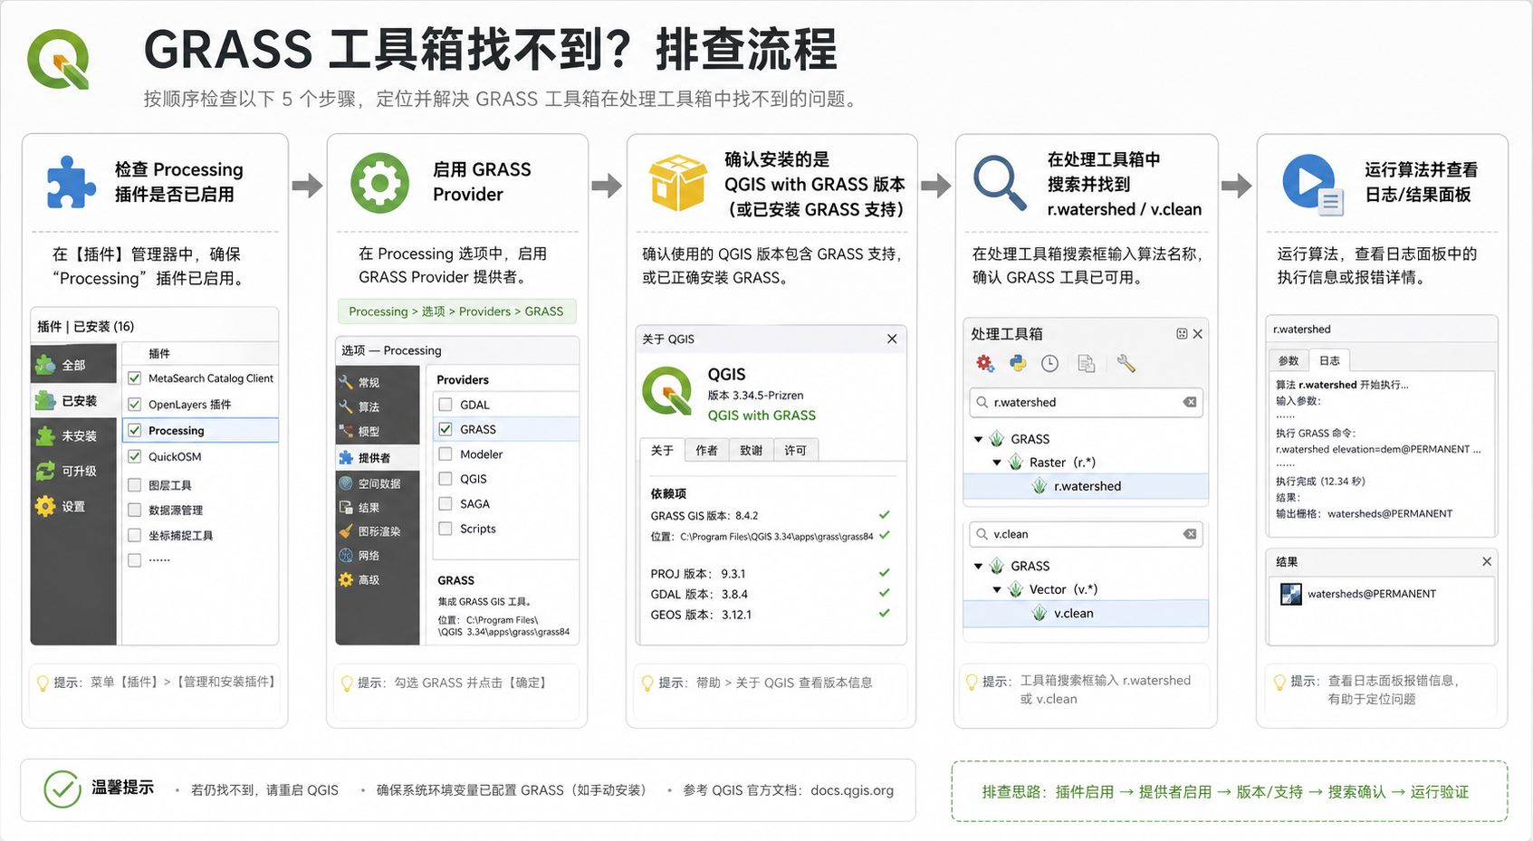This screenshot has height=841, width=1533.
Task: Enable the Modeler provider checkbox
Action: pos(445,454)
